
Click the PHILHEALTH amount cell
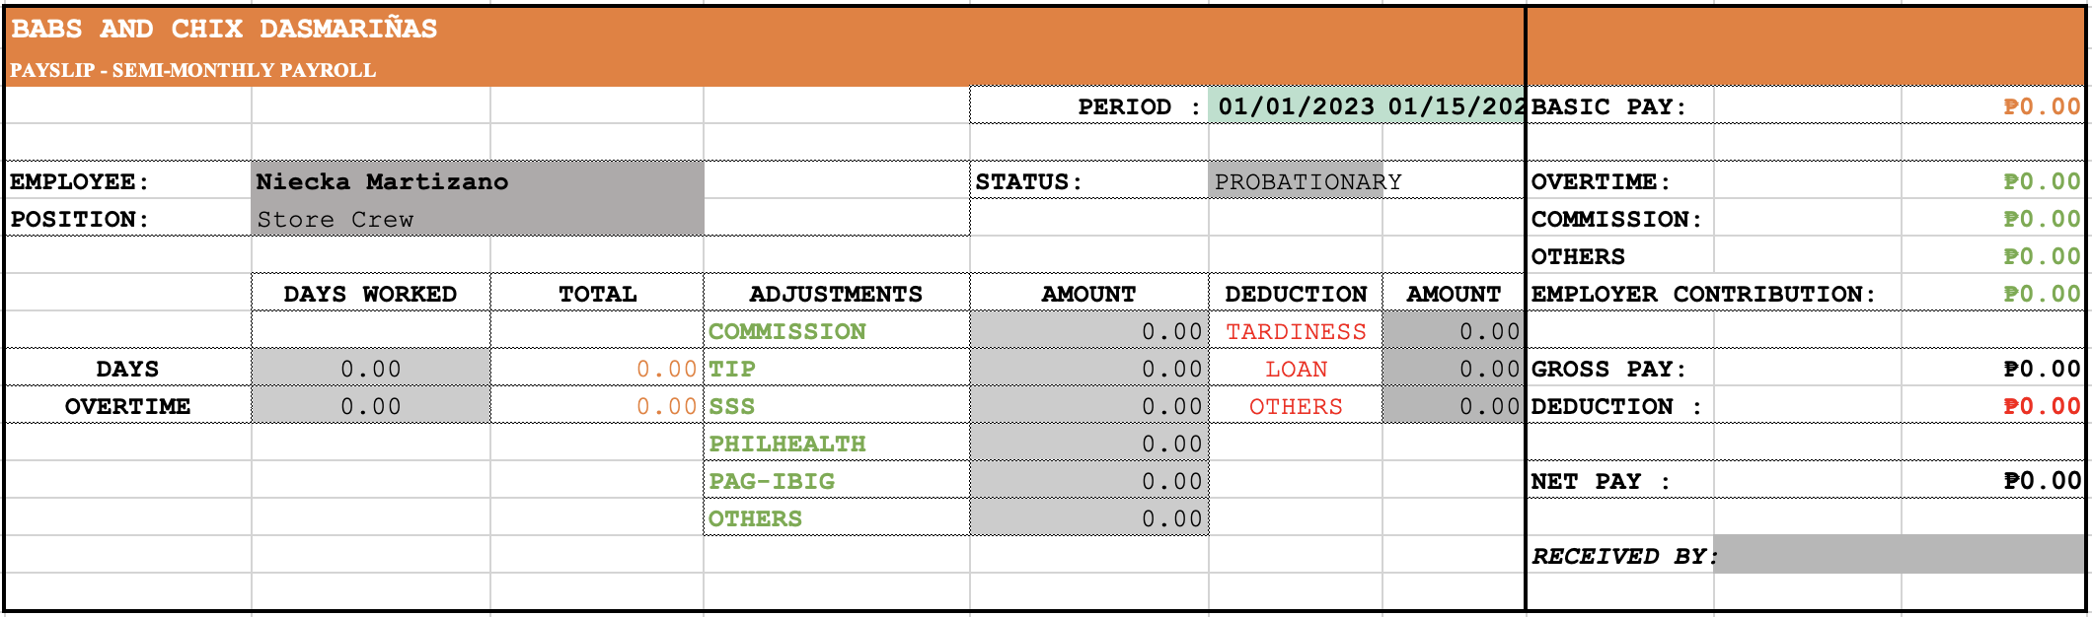point(1088,444)
